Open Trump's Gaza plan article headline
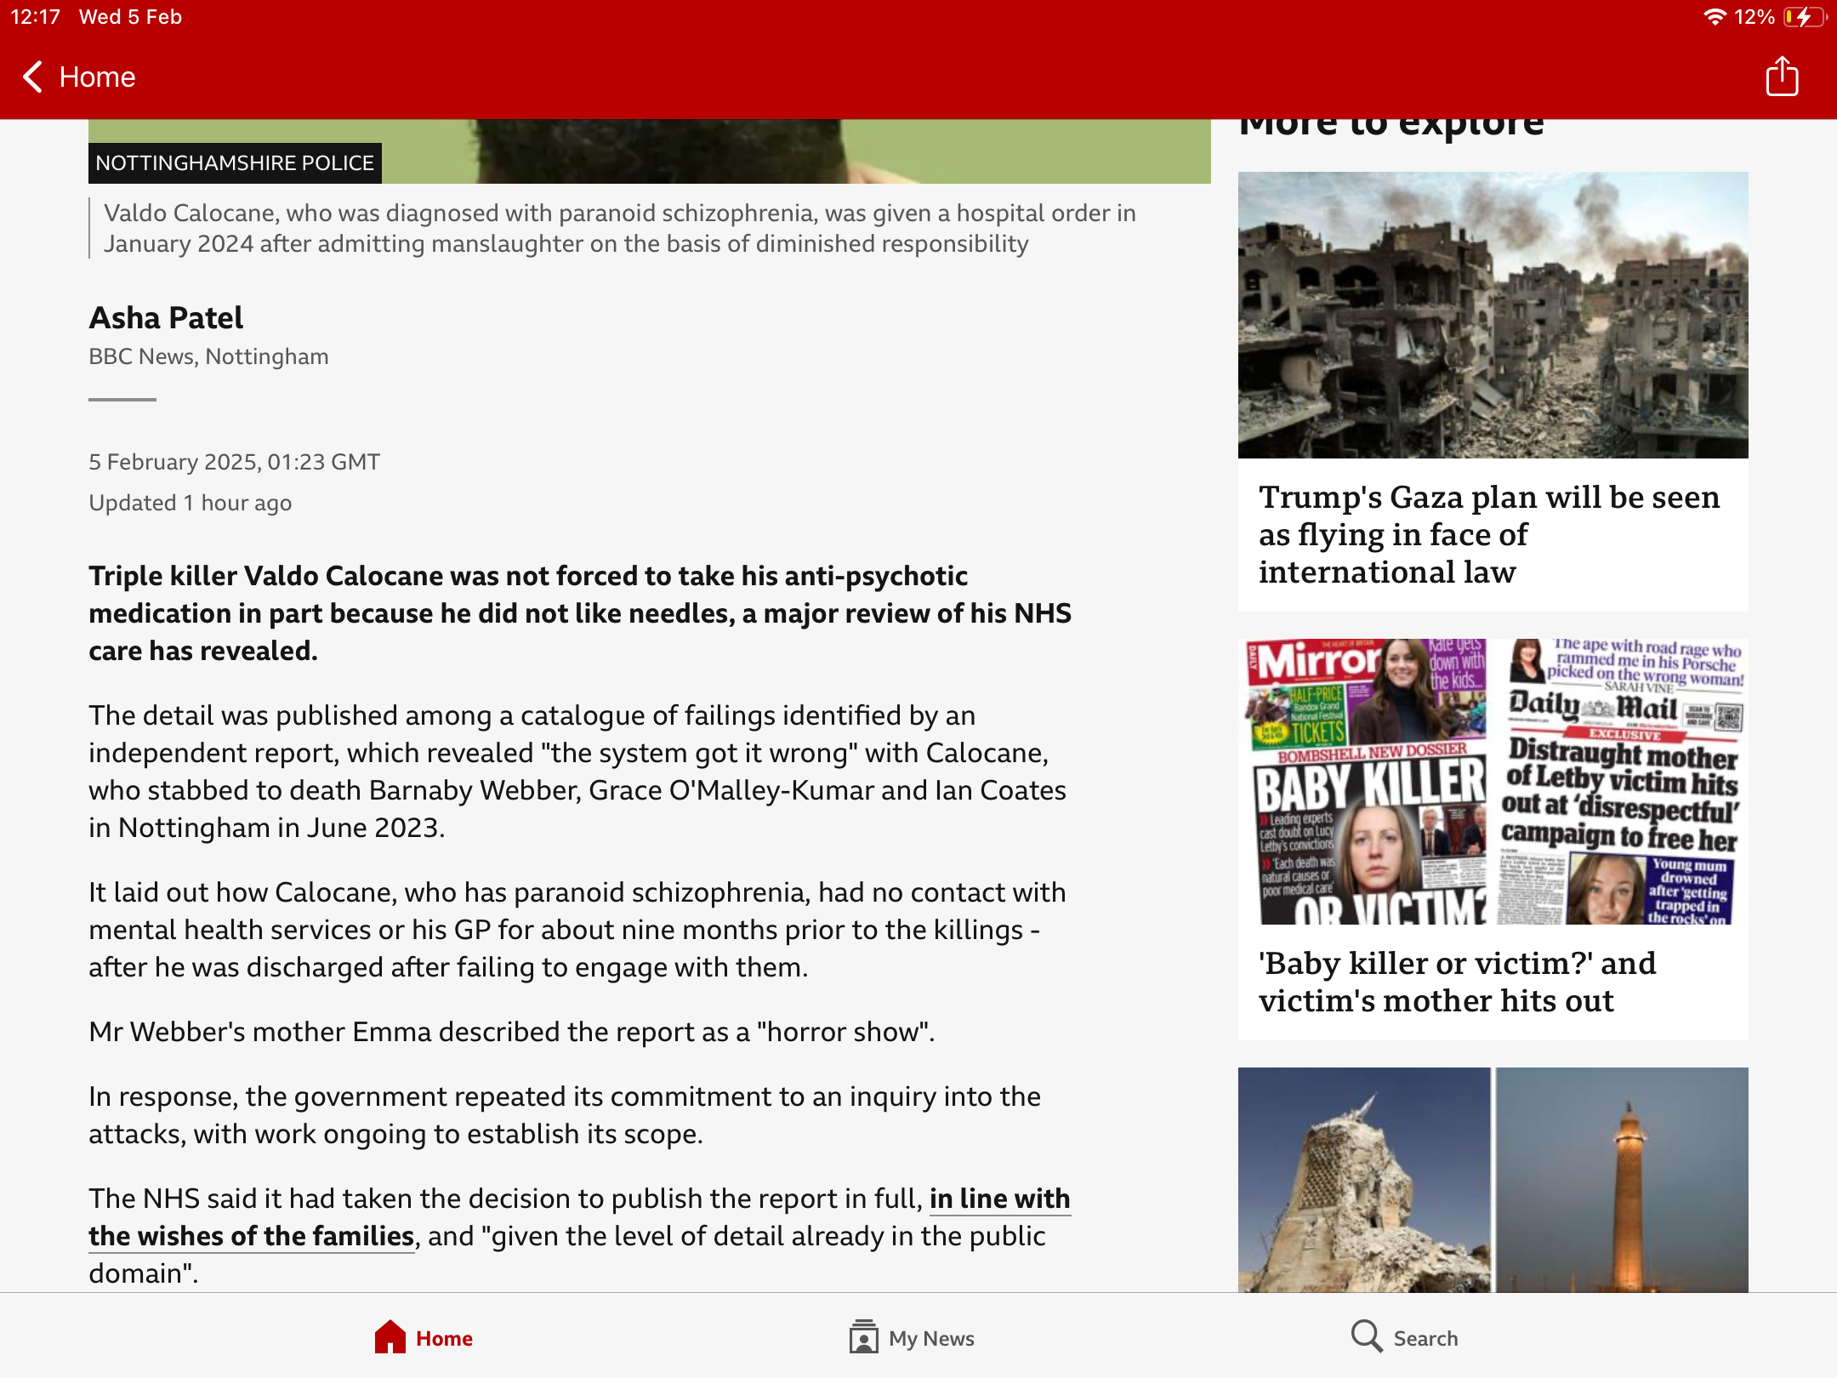This screenshot has width=1837, height=1378. [x=1489, y=534]
